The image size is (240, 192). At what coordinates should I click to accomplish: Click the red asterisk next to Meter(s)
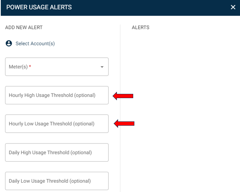[30, 67]
